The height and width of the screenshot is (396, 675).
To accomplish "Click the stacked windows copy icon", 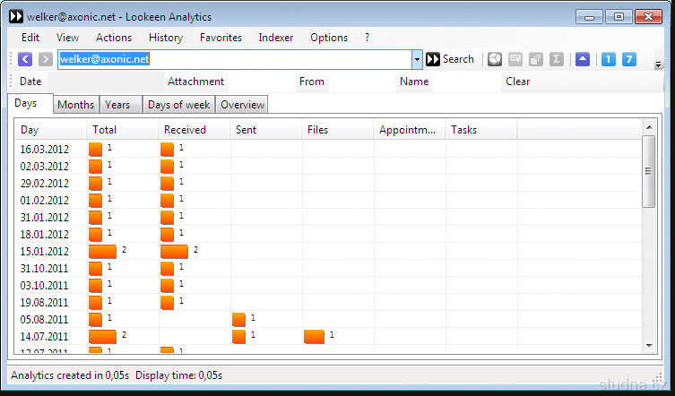I will tap(536, 59).
